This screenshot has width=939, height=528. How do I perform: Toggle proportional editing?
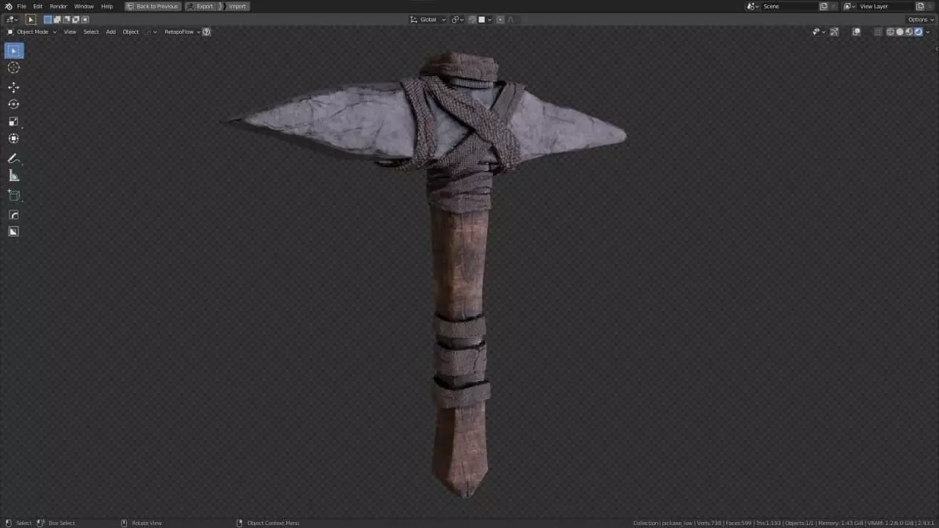coord(500,20)
